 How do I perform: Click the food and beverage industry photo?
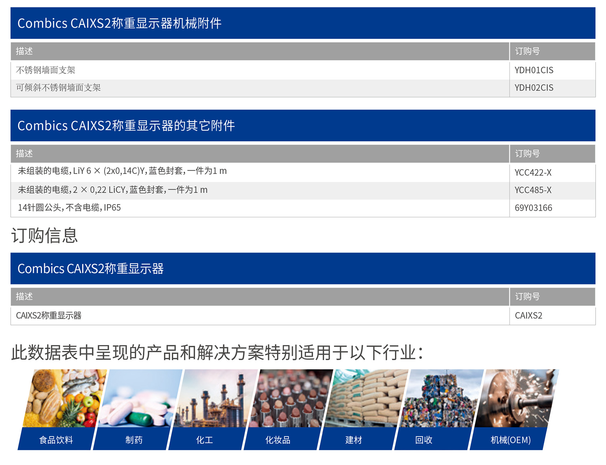coord(64,398)
